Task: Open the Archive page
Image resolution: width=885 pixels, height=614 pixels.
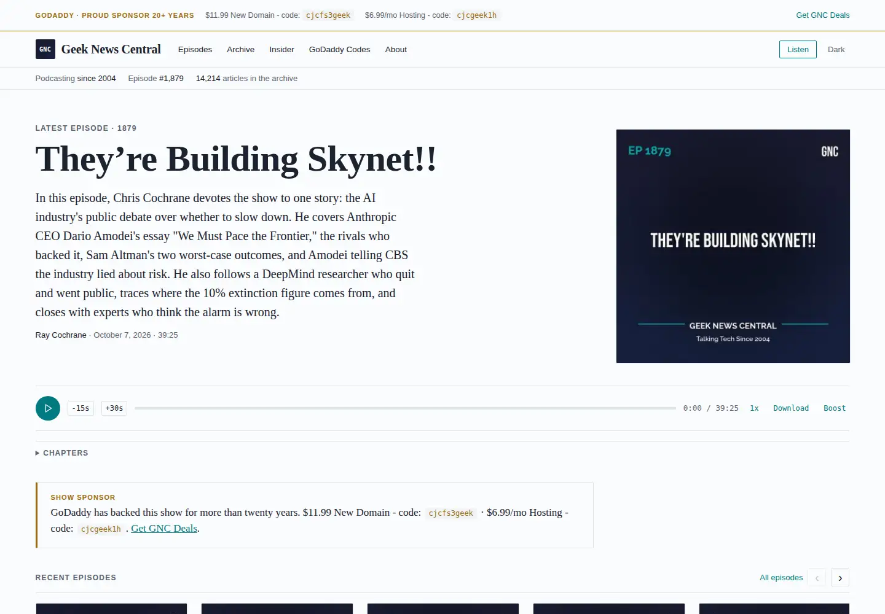Action: tap(240, 50)
